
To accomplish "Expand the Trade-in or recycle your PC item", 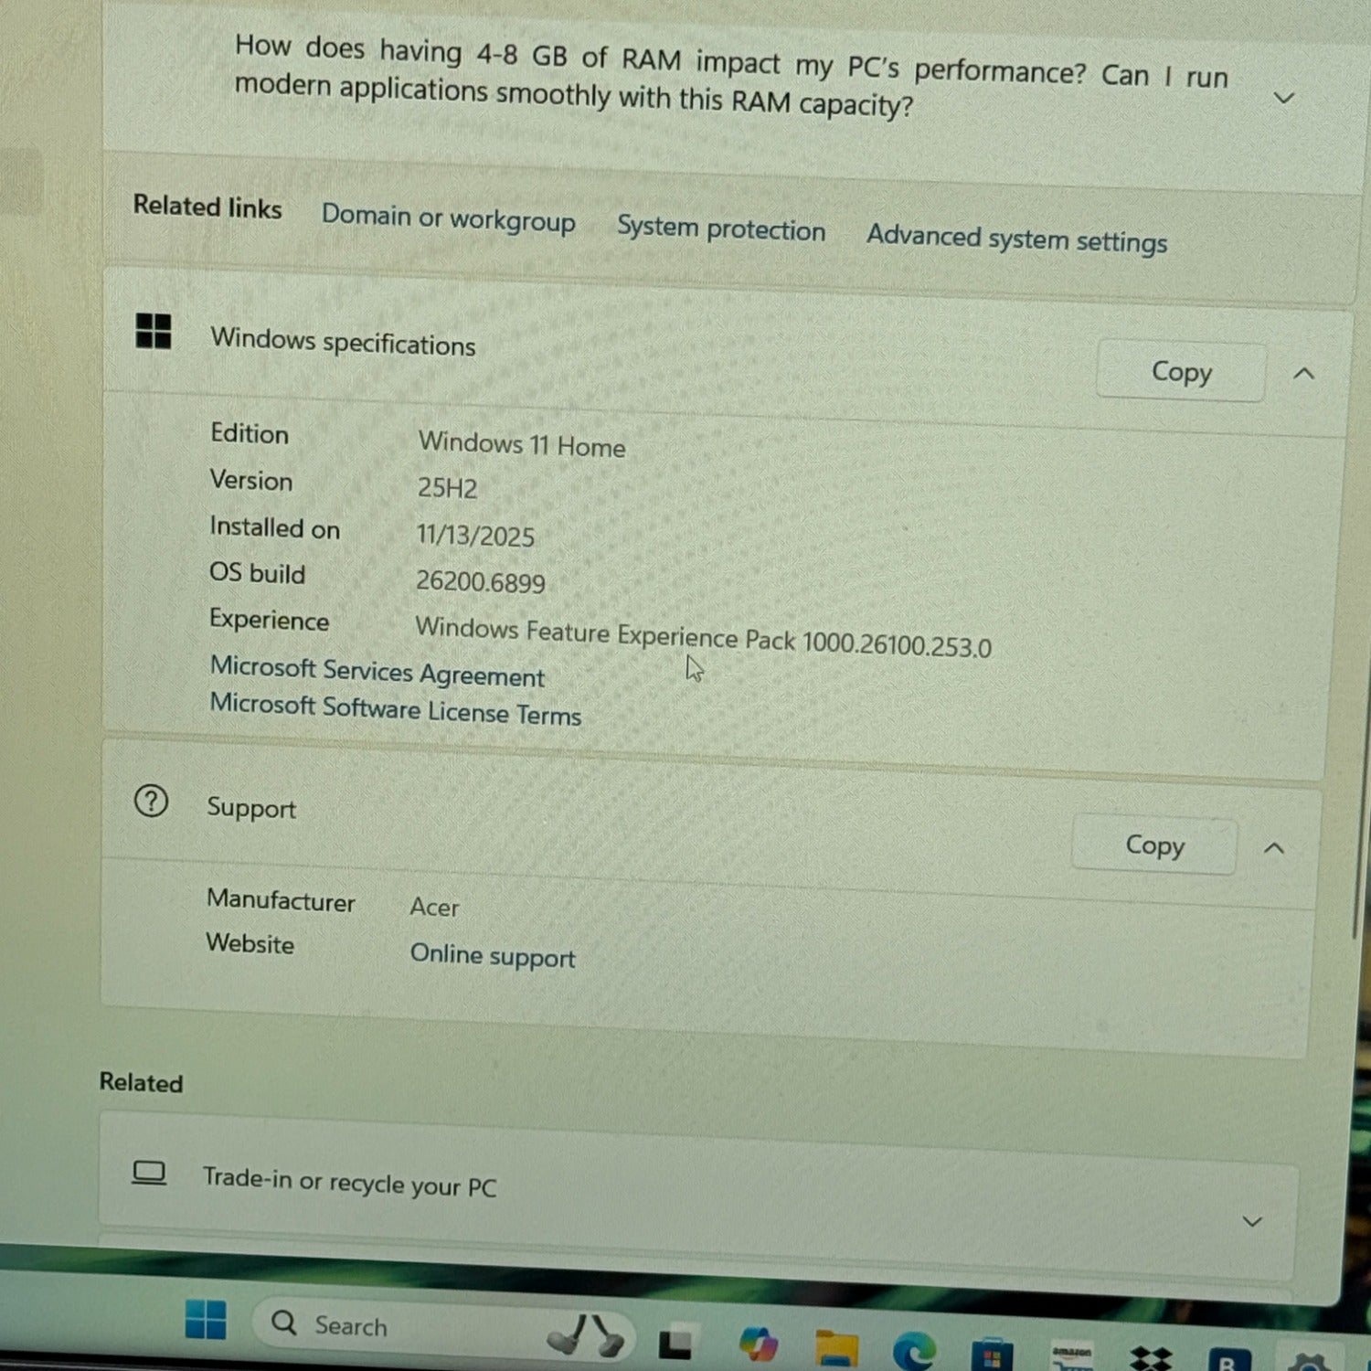I will [1252, 1221].
